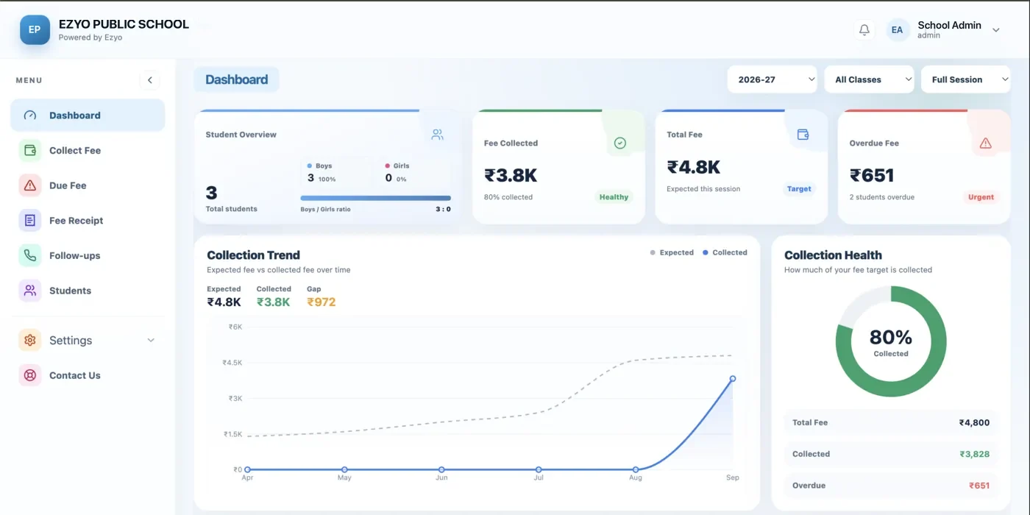Click the Urgent badge on Overdue Fee

[x=981, y=197]
